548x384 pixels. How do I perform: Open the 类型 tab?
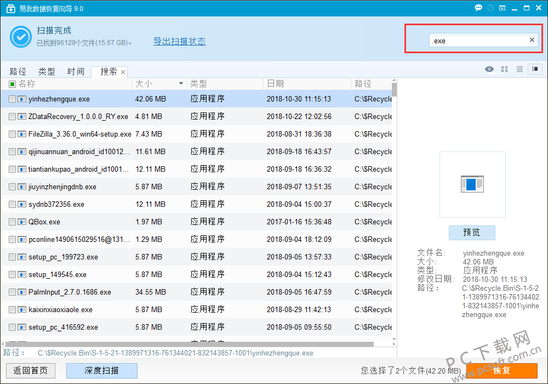(x=47, y=72)
